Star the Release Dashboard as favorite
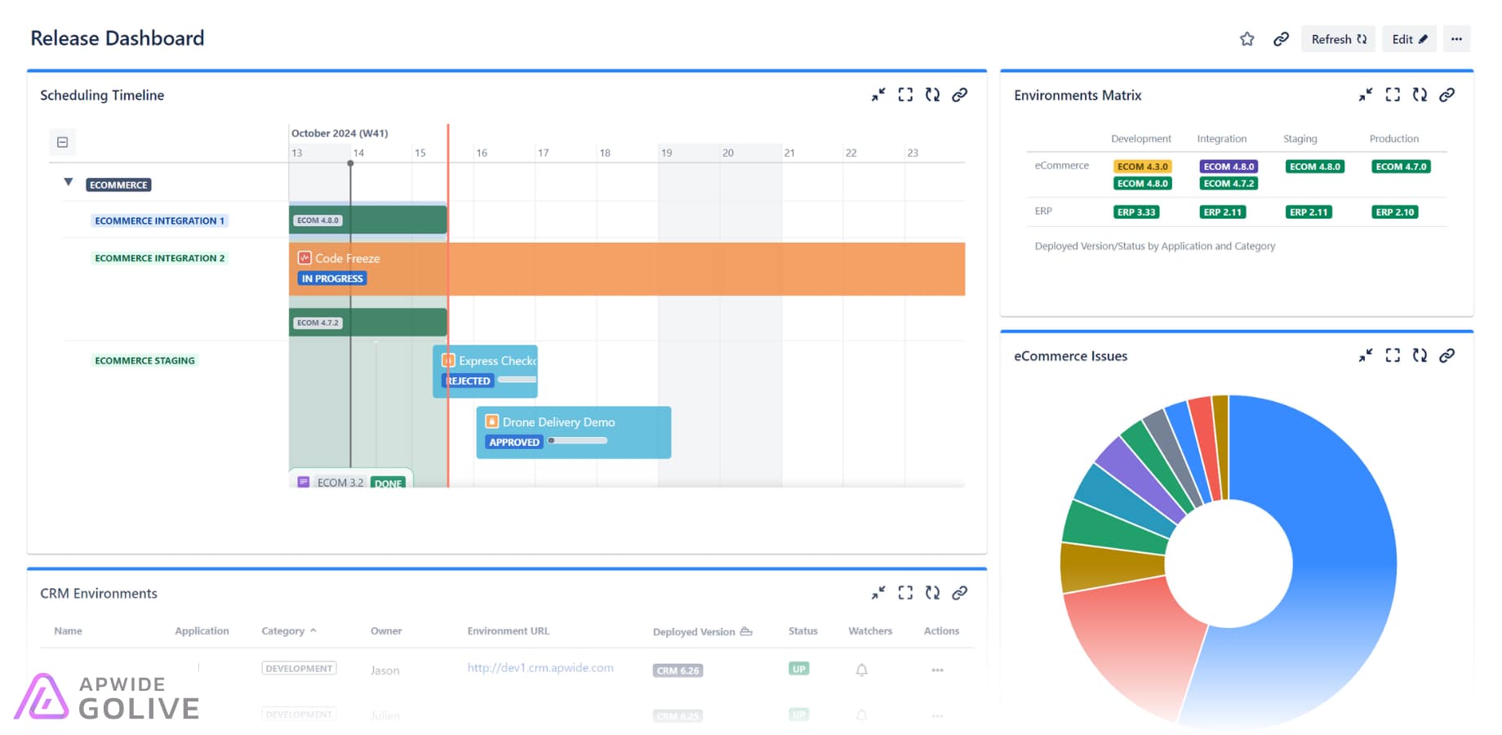 (x=1247, y=38)
